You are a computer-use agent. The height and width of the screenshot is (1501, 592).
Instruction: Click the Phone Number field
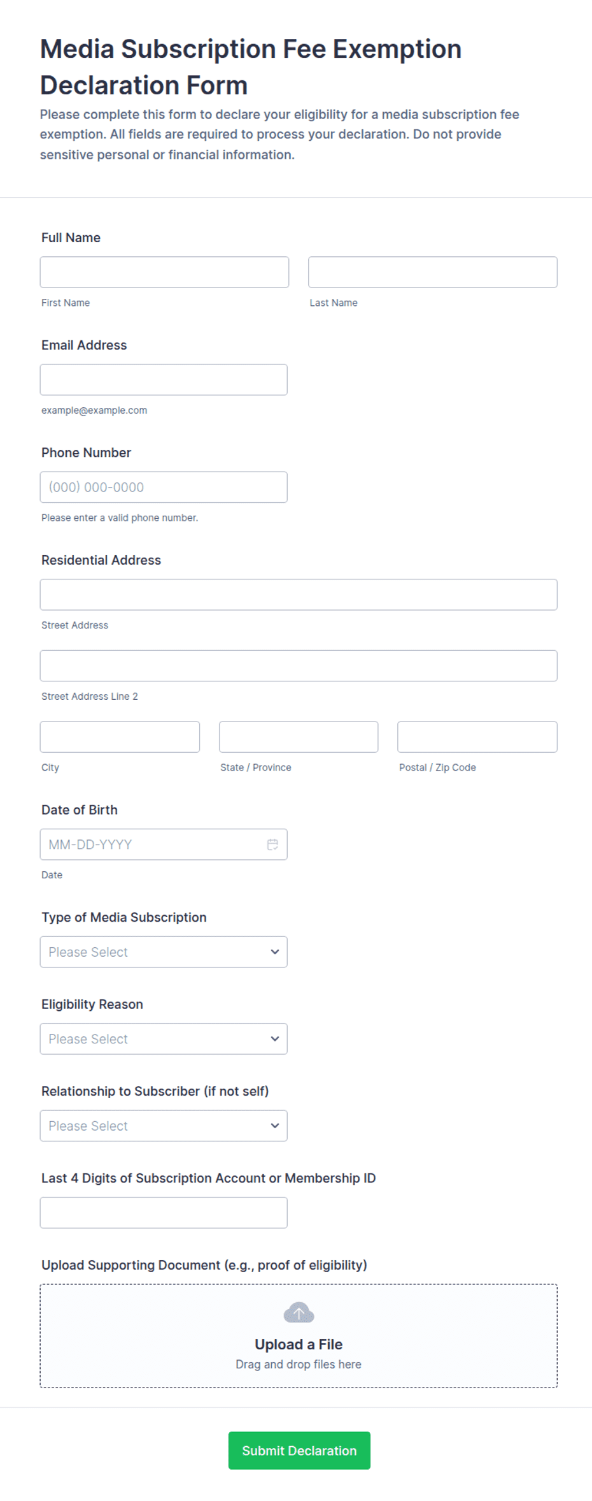164,487
